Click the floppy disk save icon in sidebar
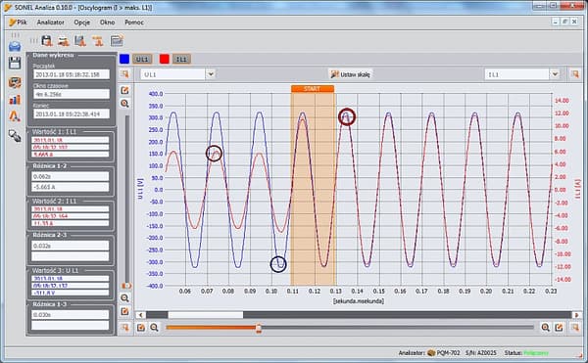The width and height of the screenshot is (588, 363). [x=15, y=63]
